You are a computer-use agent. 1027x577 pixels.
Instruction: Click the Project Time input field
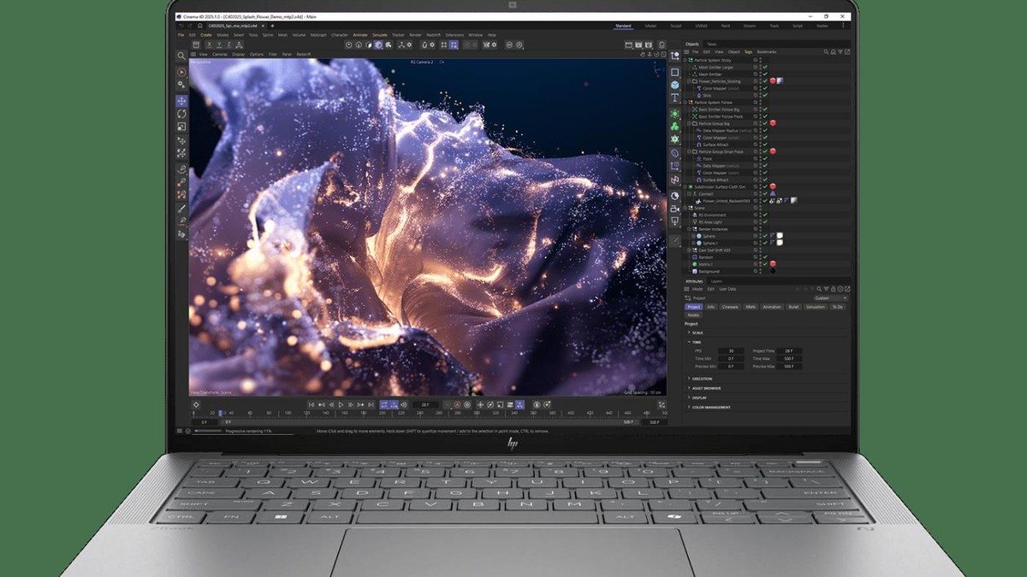click(789, 350)
